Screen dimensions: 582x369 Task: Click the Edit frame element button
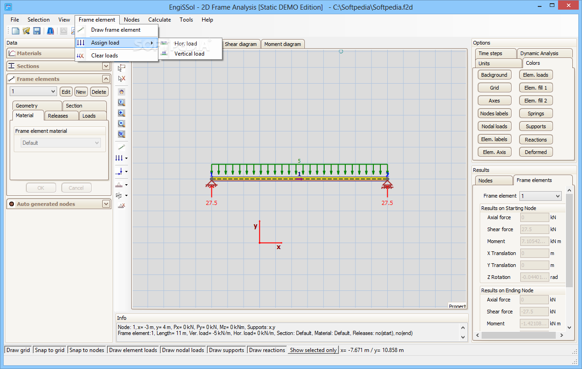click(x=66, y=92)
